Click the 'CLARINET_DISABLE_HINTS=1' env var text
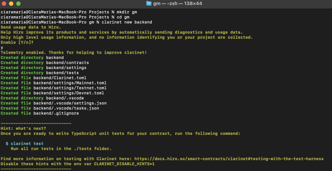 [x=124, y=164]
